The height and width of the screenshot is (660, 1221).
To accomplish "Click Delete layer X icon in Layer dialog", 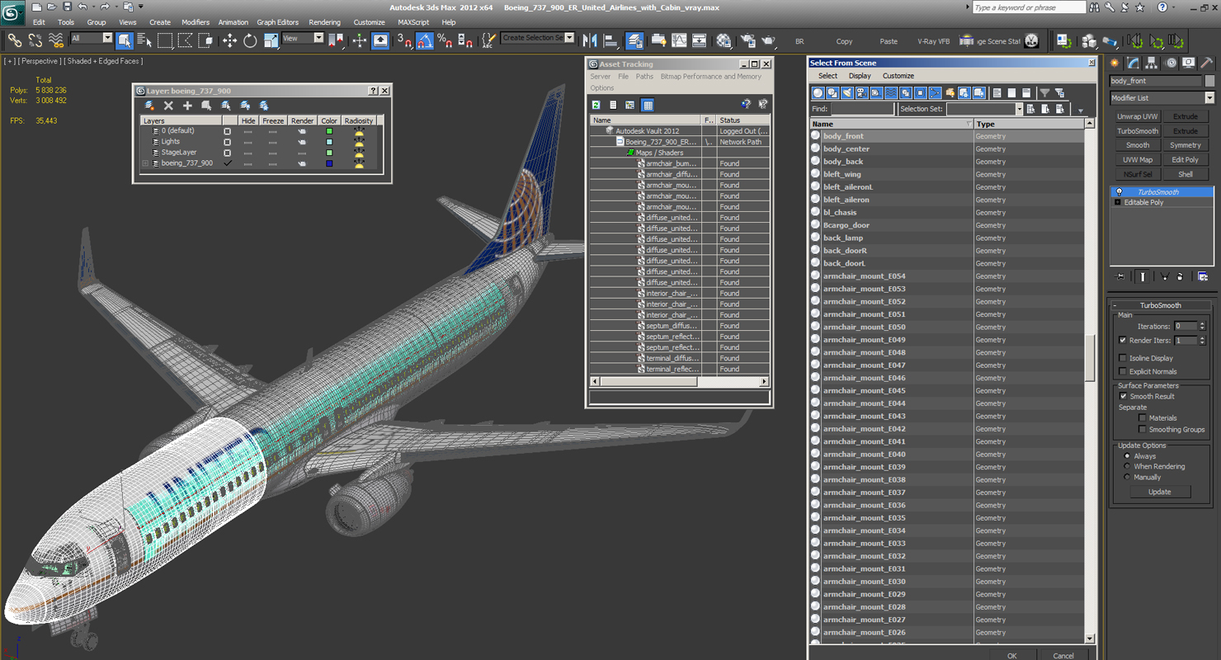I will [168, 106].
